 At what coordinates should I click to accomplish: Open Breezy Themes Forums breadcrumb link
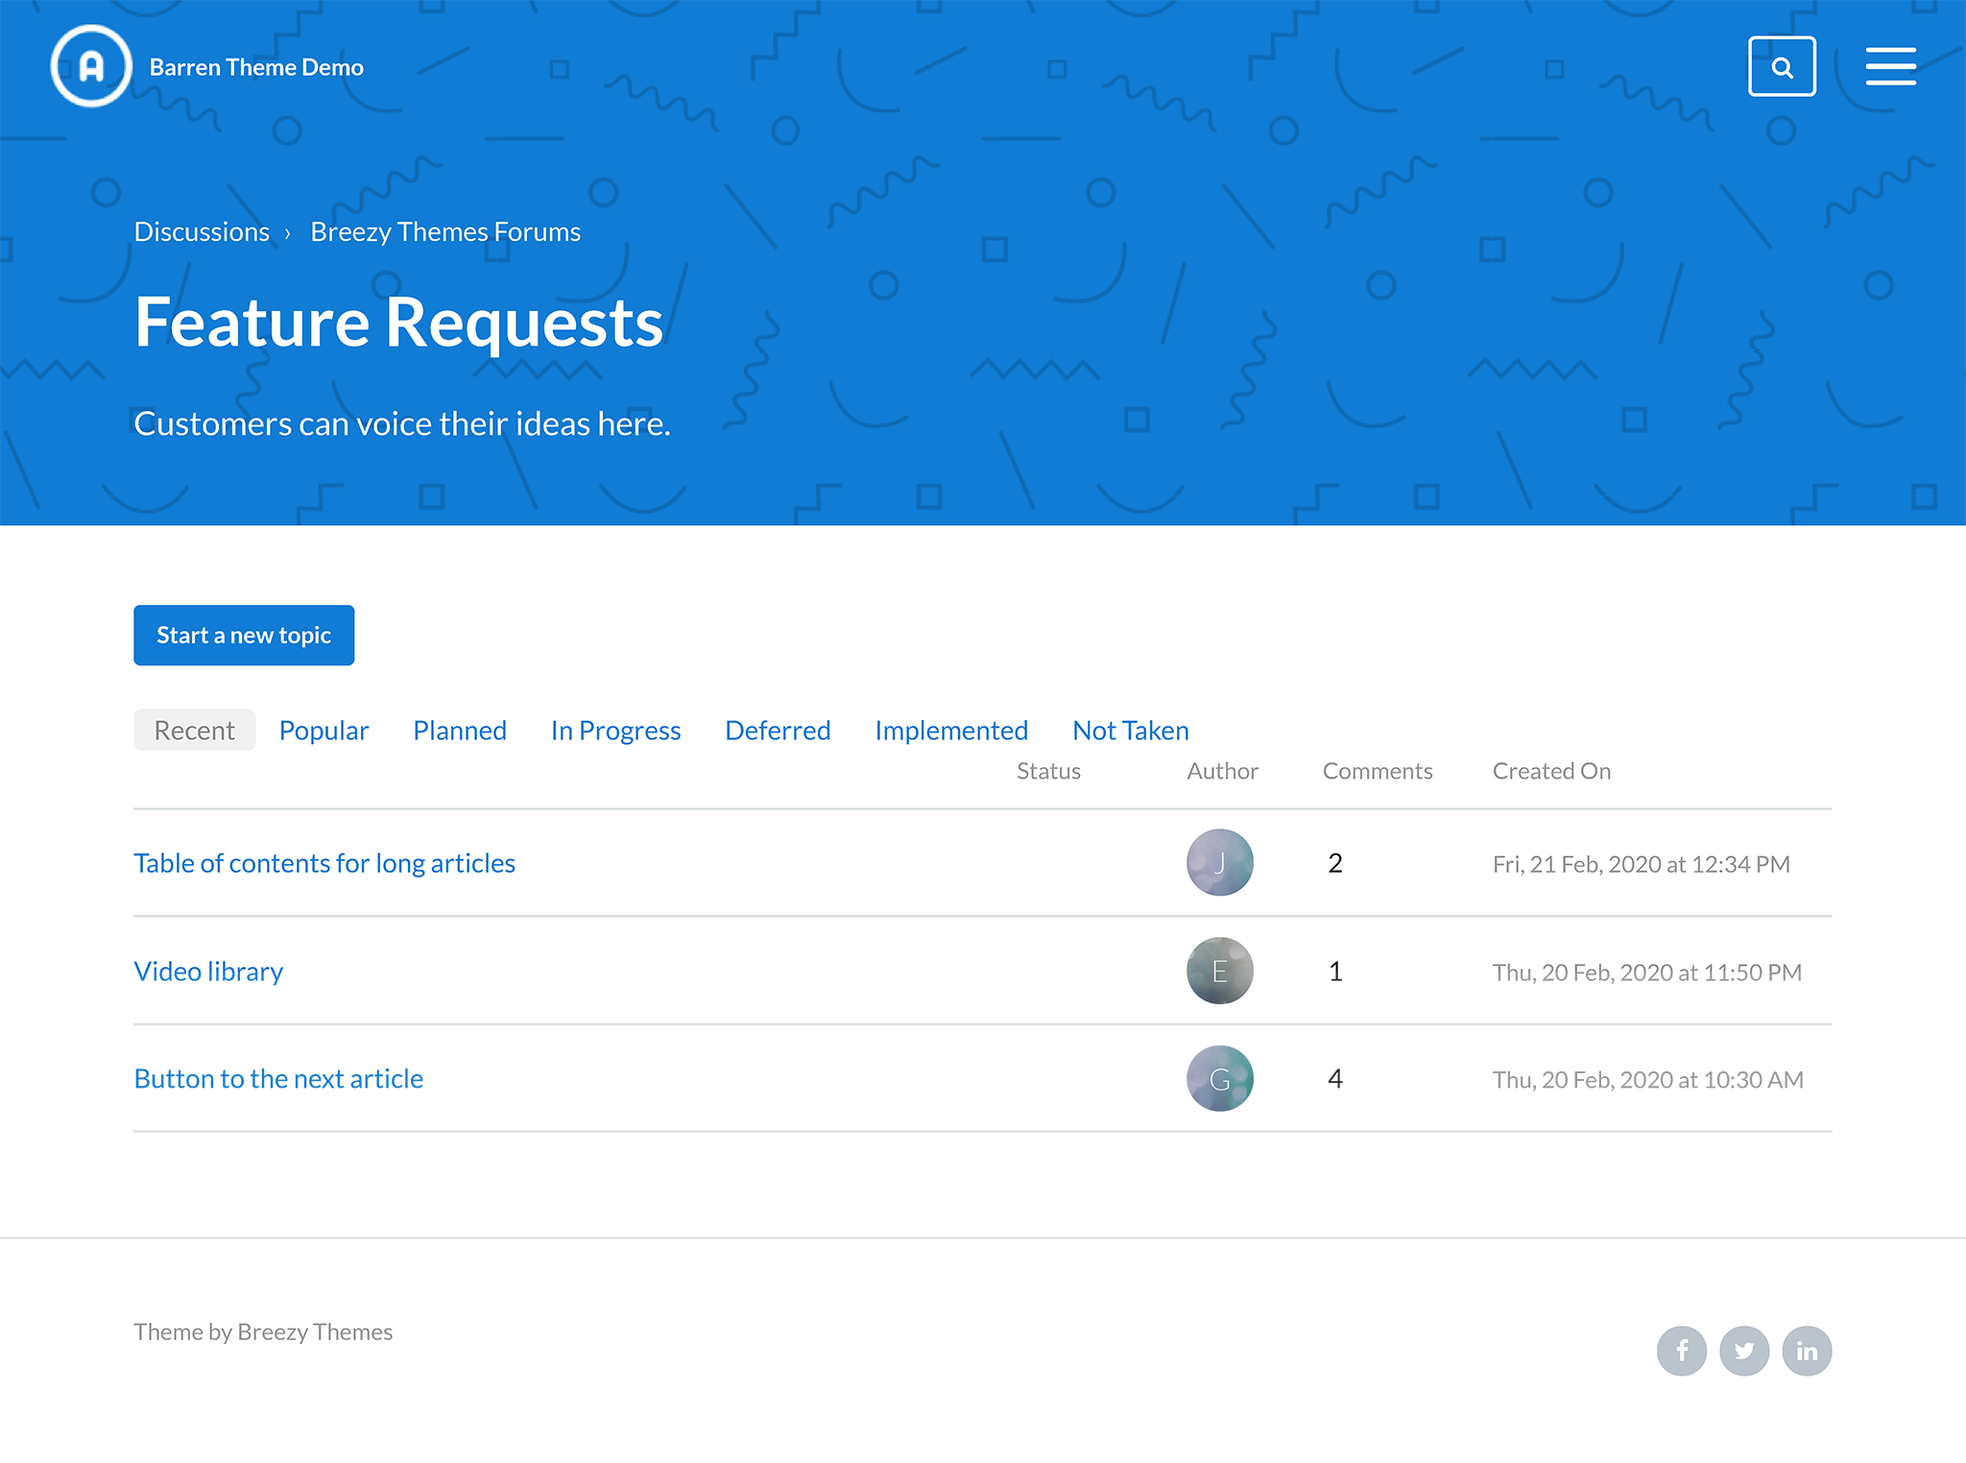pyautogui.click(x=445, y=232)
